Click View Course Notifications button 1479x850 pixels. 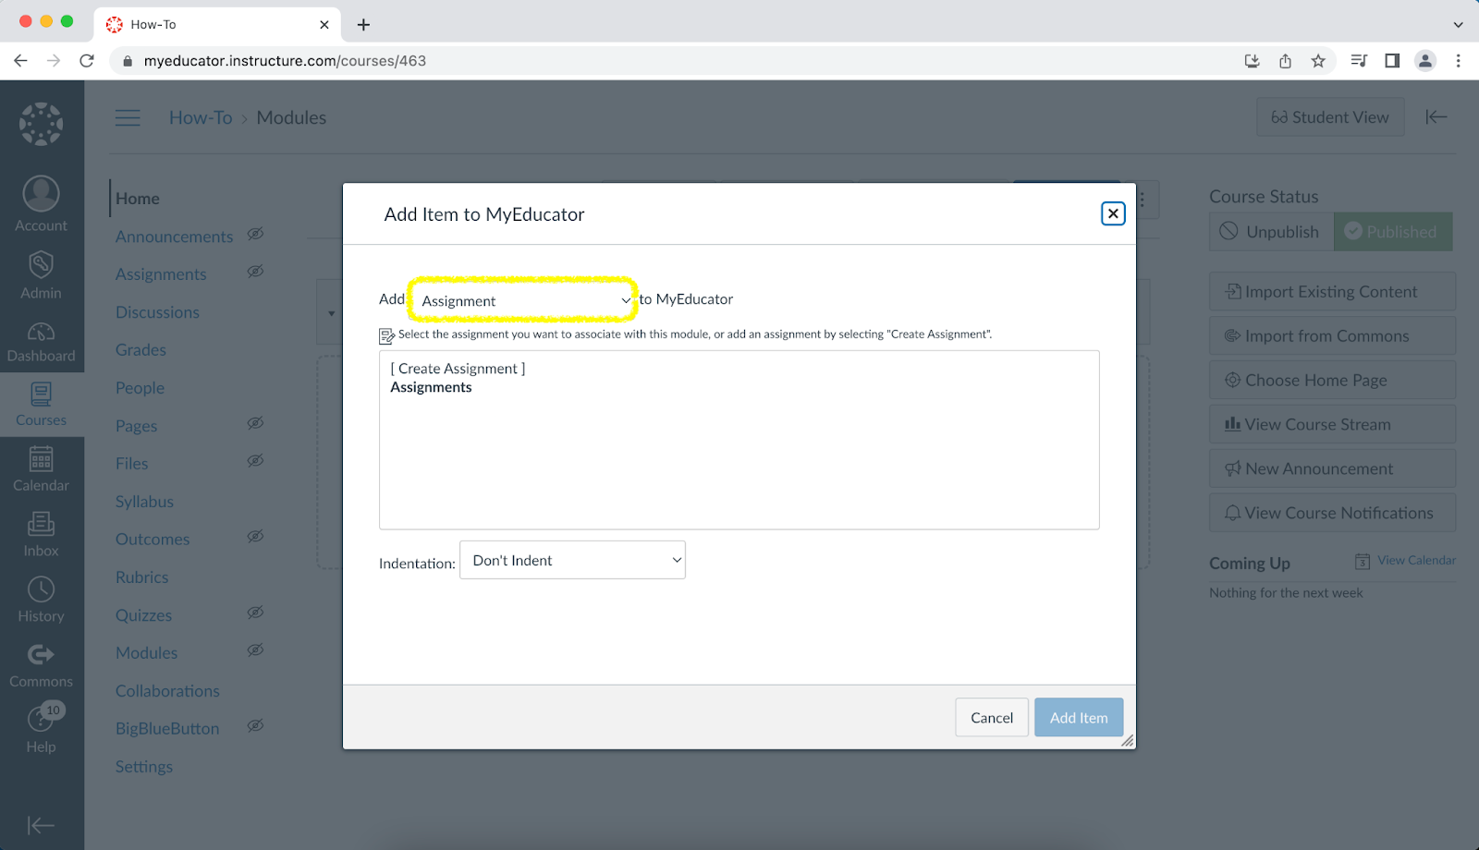(1332, 514)
